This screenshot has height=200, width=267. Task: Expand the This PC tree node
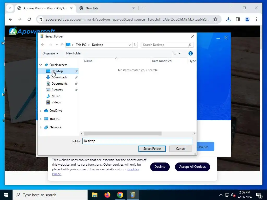pos(40,119)
